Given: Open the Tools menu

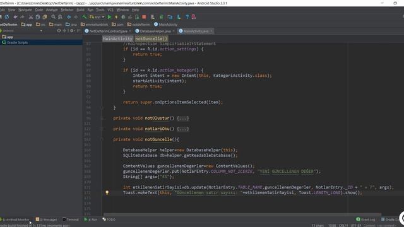Looking at the screenshot, I should (x=100, y=10).
